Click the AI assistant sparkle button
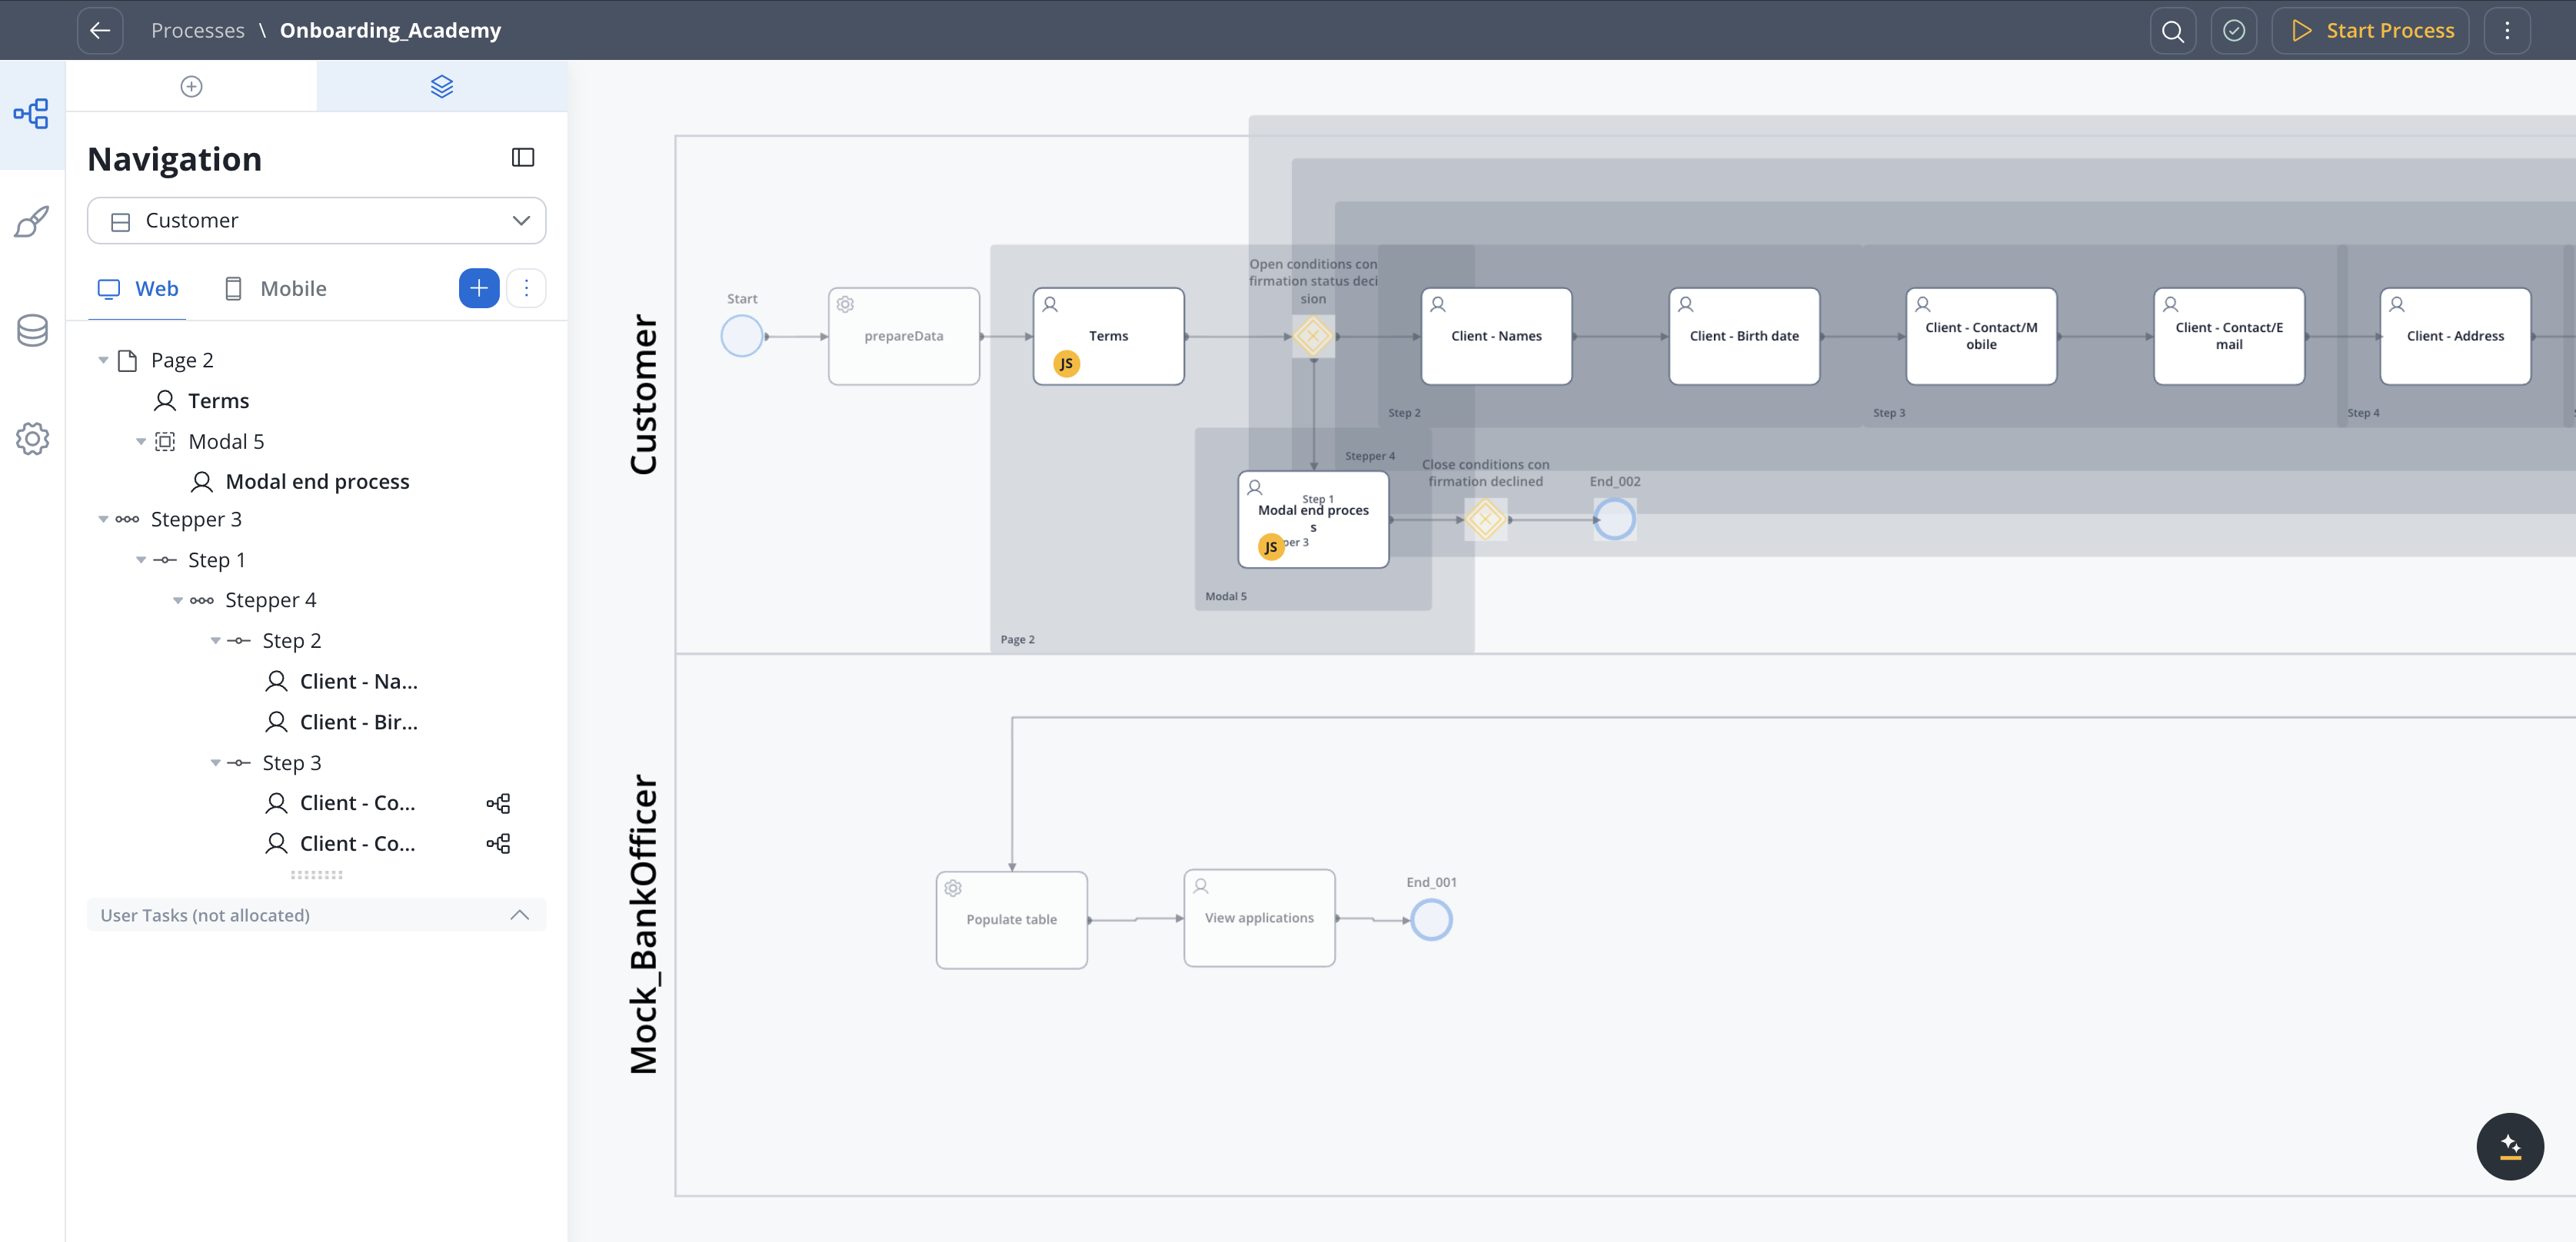This screenshot has width=2576, height=1242. 2509,1145
